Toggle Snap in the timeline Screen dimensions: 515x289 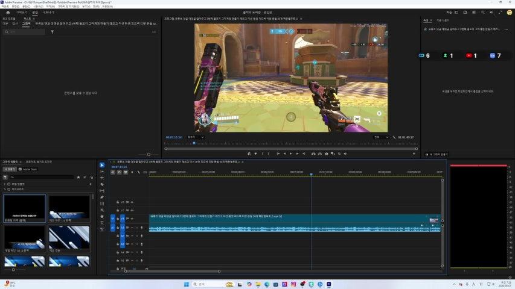click(119, 172)
